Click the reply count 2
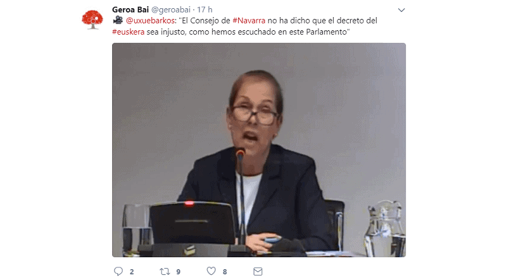The width and height of the screenshot is (516, 280). click(x=132, y=272)
